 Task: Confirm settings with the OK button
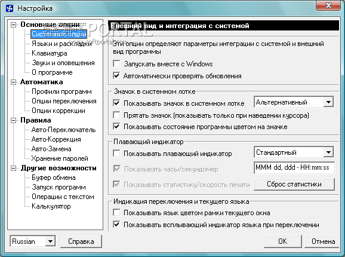tap(283, 241)
